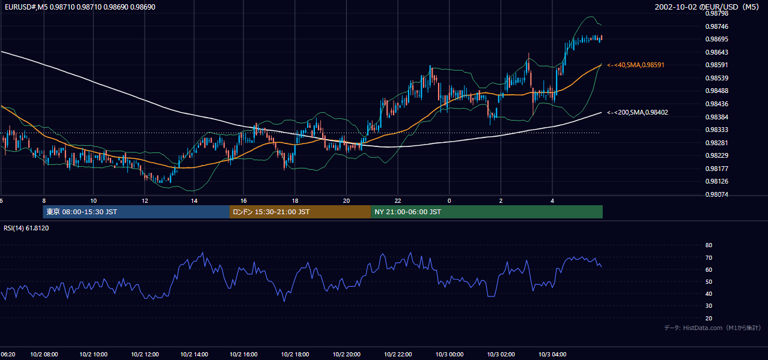The width and height of the screenshot is (768, 360).
Task: Click the orange 40 SMA 0.98591 label
Action: click(x=636, y=65)
